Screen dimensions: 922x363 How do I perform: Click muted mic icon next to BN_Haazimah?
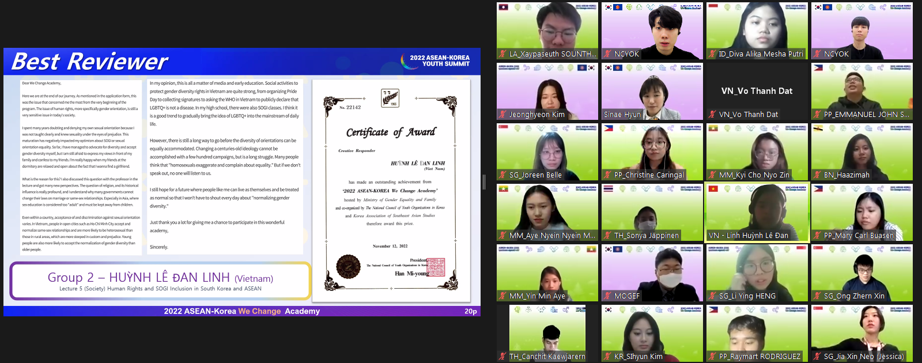pos(818,175)
